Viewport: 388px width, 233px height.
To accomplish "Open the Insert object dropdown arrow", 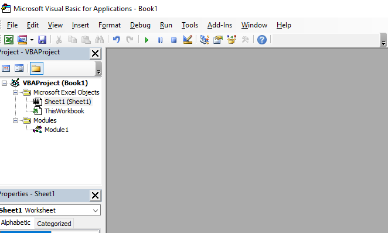I will [x=32, y=40].
